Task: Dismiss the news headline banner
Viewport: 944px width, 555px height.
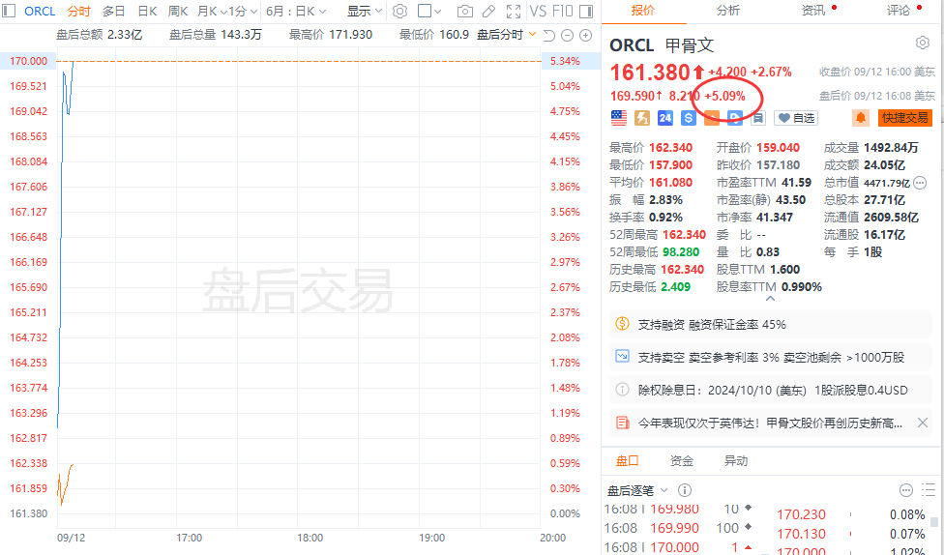Action: click(923, 423)
